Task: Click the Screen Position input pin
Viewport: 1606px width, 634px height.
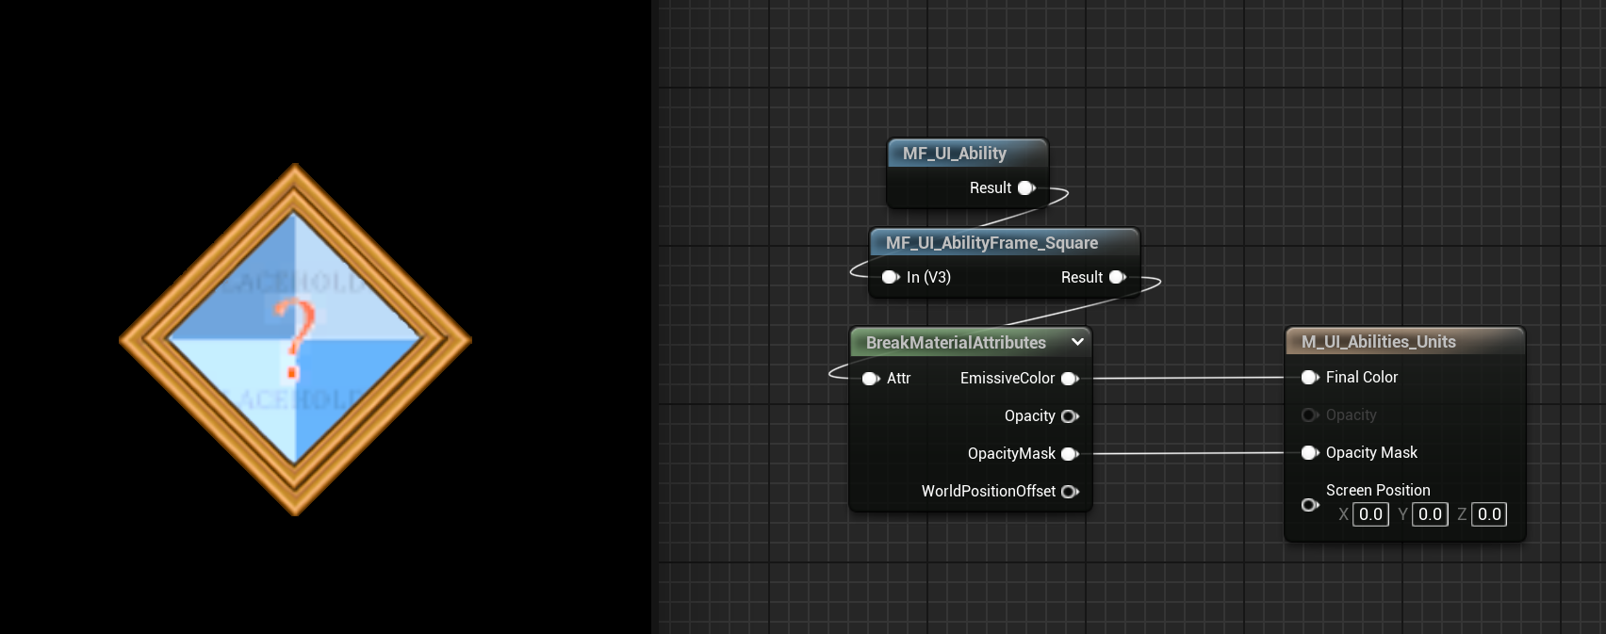Action: click(1309, 505)
